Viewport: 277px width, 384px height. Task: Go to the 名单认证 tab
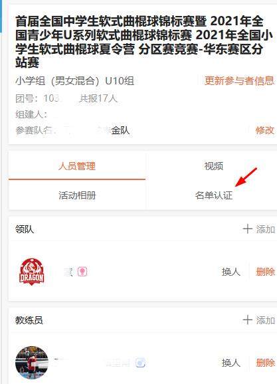coord(214,195)
